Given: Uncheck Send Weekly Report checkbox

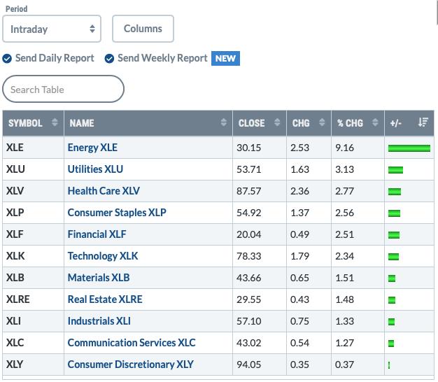Looking at the screenshot, I should pos(109,59).
